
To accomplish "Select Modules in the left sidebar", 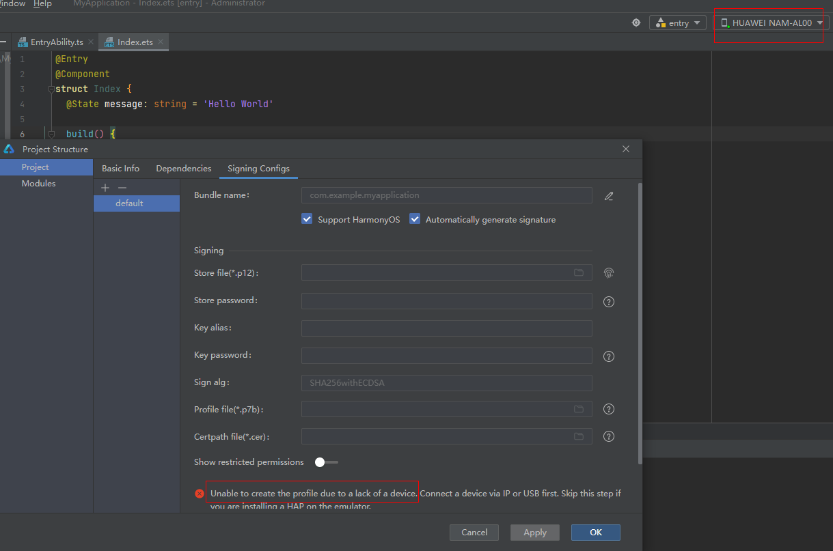I will [x=46, y=184].
